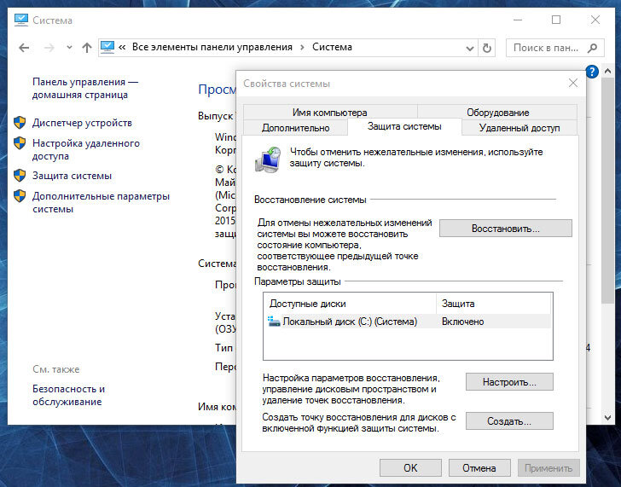Image resolution: width=621 pixels, height=487 pixels.
Task: Click the "«" breadcrumb overflow chevron
Action: [122, 47]
